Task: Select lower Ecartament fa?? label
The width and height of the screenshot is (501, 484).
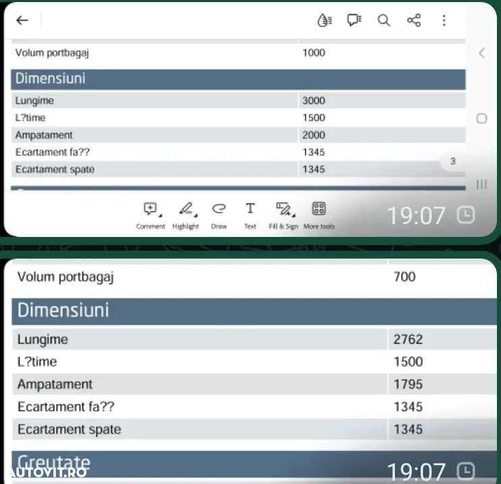Action: (x=65, y=406)
